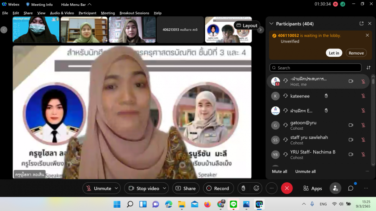Viewport: 376px width, 211px height.
Task: Expand the Unmute audio options arrow
Action: point(116,188)
